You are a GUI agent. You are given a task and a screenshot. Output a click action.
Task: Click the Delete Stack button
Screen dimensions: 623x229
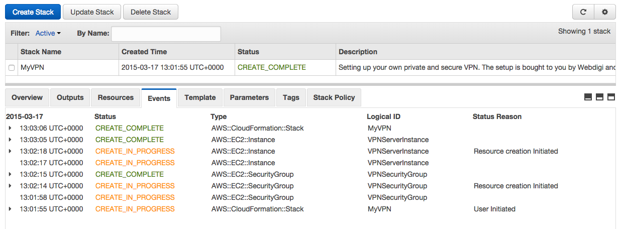click(x=151, y=12)
